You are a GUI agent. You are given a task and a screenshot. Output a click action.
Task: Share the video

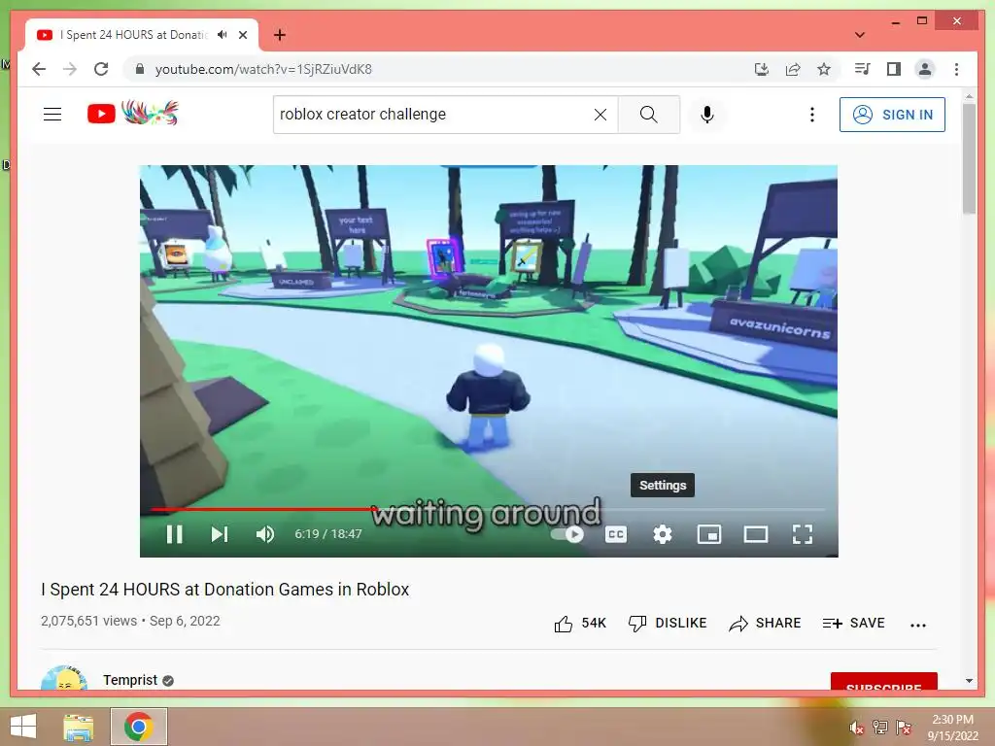point(765,624)
